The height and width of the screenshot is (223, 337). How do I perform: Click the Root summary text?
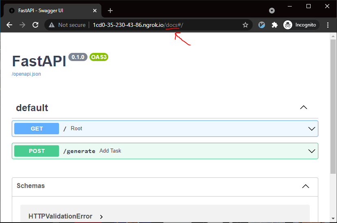click(76, 128)
